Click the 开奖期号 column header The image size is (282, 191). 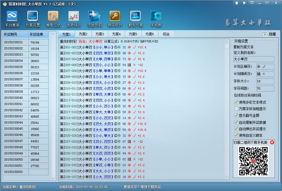coord(16,34)
